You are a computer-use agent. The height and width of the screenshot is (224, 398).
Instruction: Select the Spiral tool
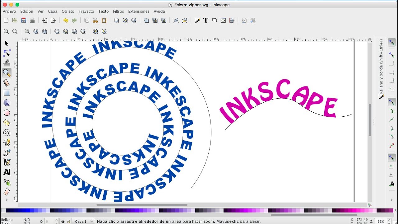click(7, 133)
